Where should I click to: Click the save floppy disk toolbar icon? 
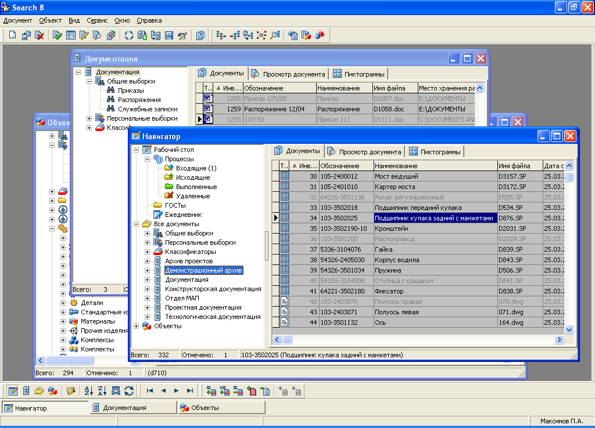(x=169, y=35)
